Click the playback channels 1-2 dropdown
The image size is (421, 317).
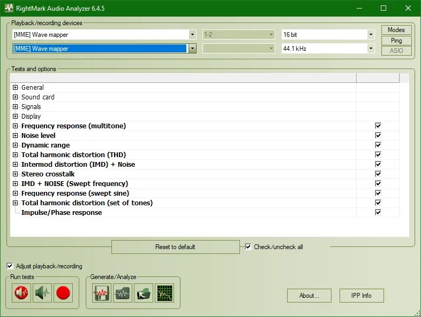239,35
